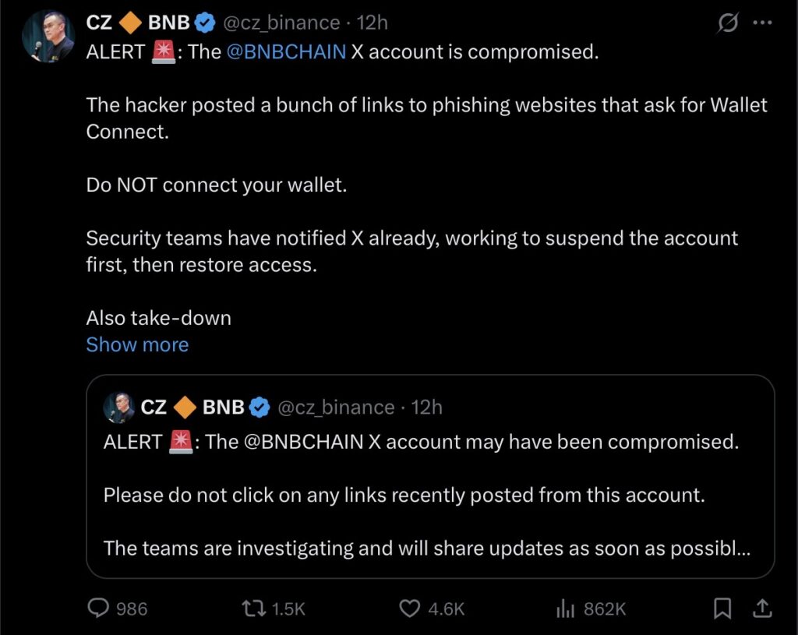The image size is (798, 635).
Task: Bookmark this alert tweet
Action: (723, 609)
